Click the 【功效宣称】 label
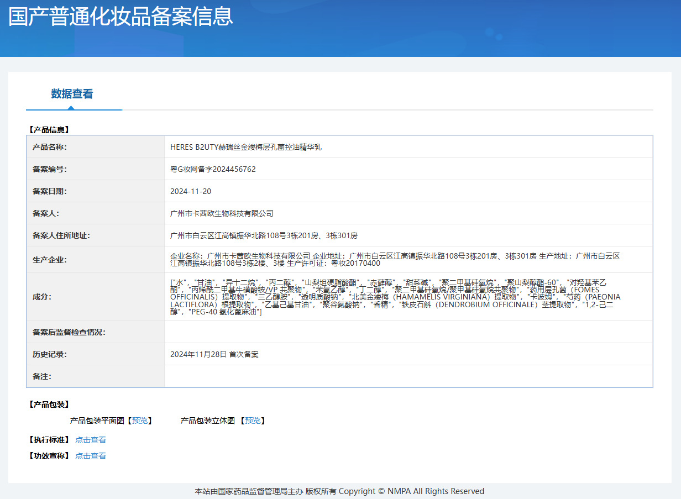 click(49, 456)
